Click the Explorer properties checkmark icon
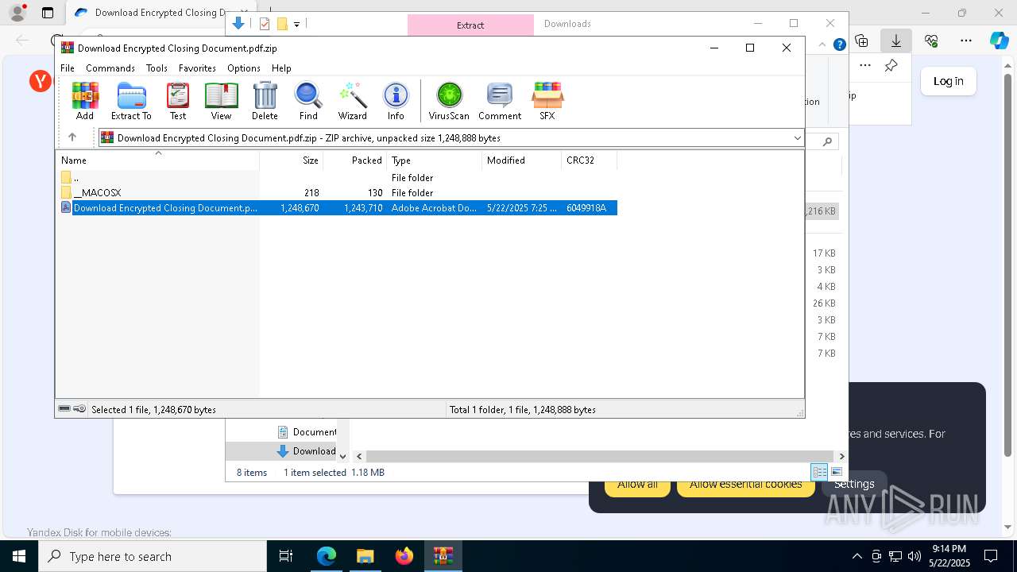The height and width of the screenshot is (572, 1017). click(265, 24)
